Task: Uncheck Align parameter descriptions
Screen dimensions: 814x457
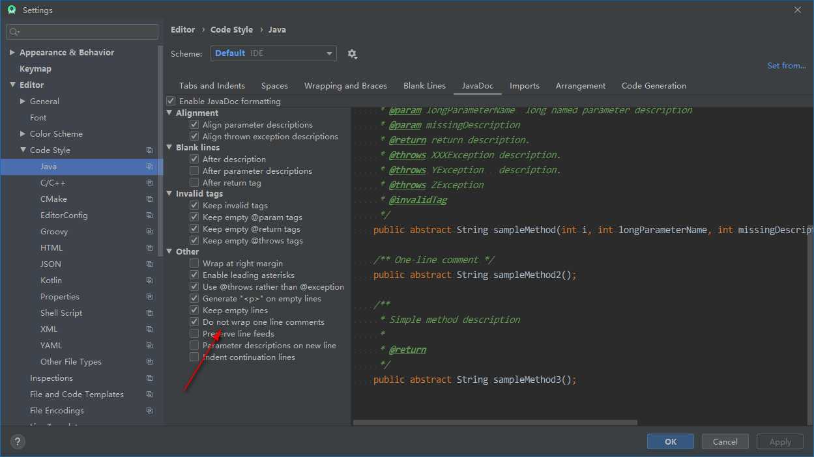Action: (194, 125)
